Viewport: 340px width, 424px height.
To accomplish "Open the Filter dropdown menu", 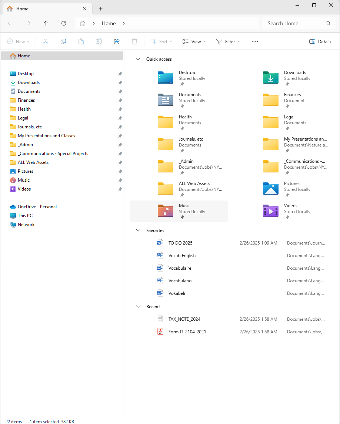I will point(228,42).
